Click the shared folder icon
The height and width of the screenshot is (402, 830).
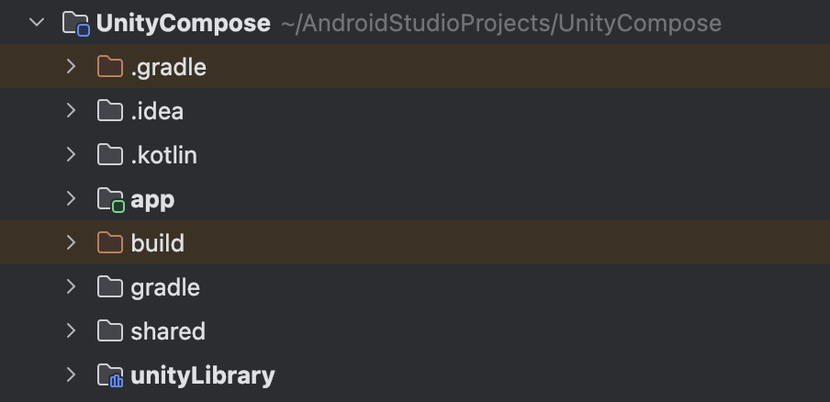[110, 331]
